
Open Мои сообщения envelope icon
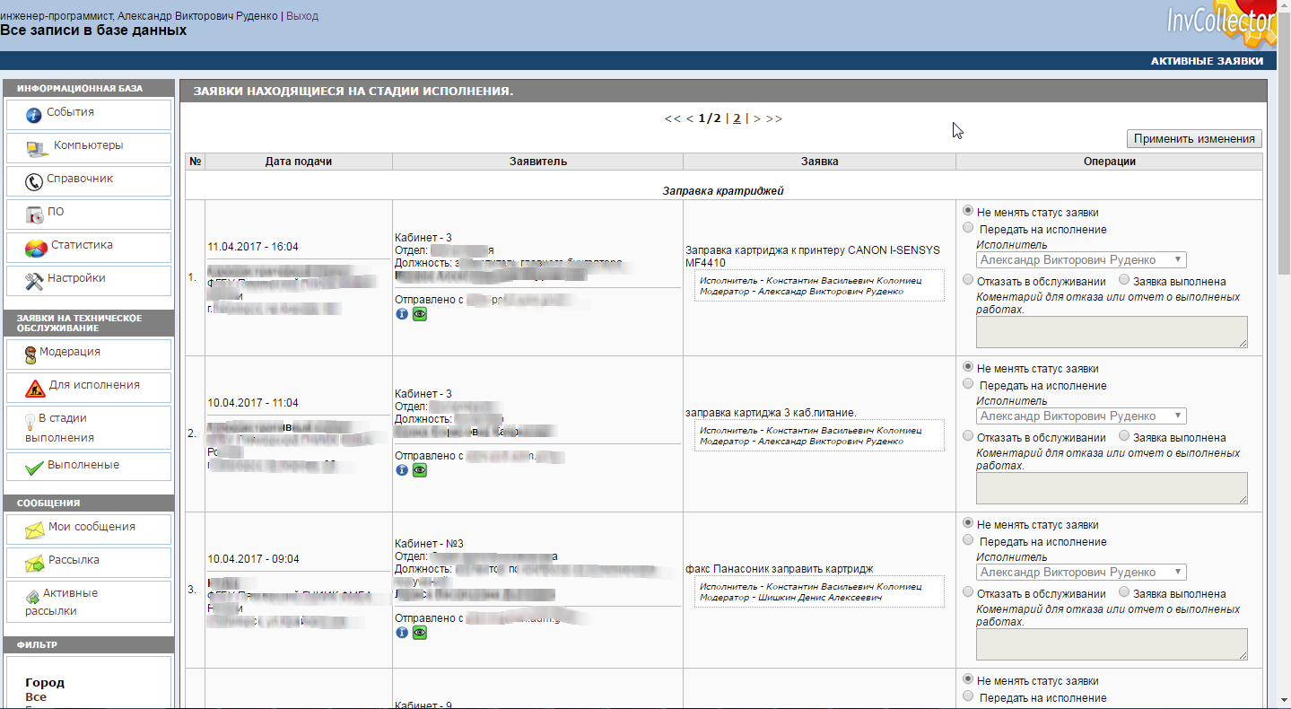click(35, 530)
